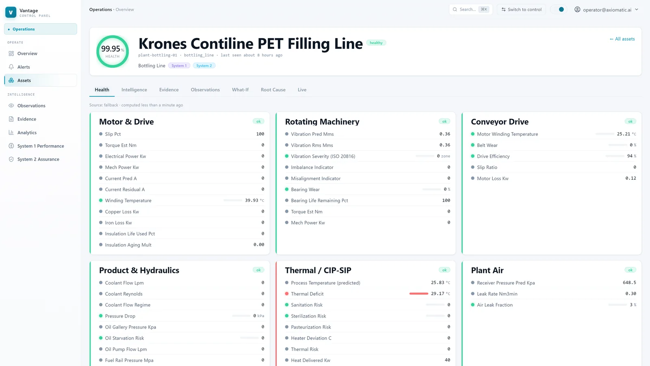Click the Vantage logo icon
The image size is (650, 366).
point(11,13)
